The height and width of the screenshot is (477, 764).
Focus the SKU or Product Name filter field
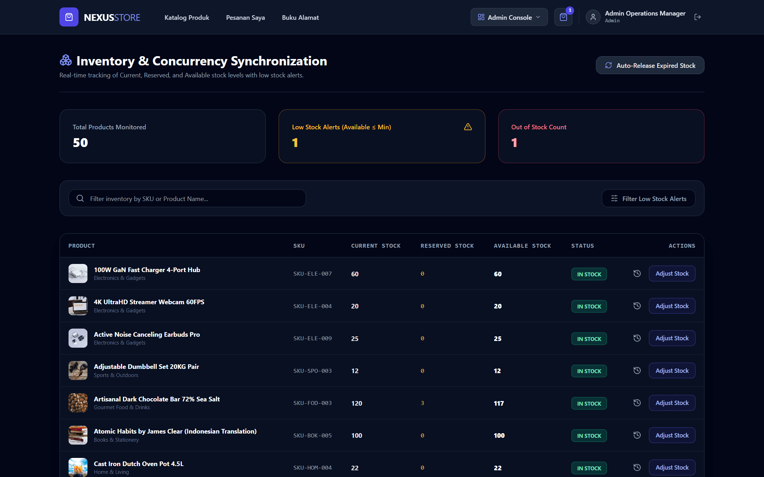[187, 199]
